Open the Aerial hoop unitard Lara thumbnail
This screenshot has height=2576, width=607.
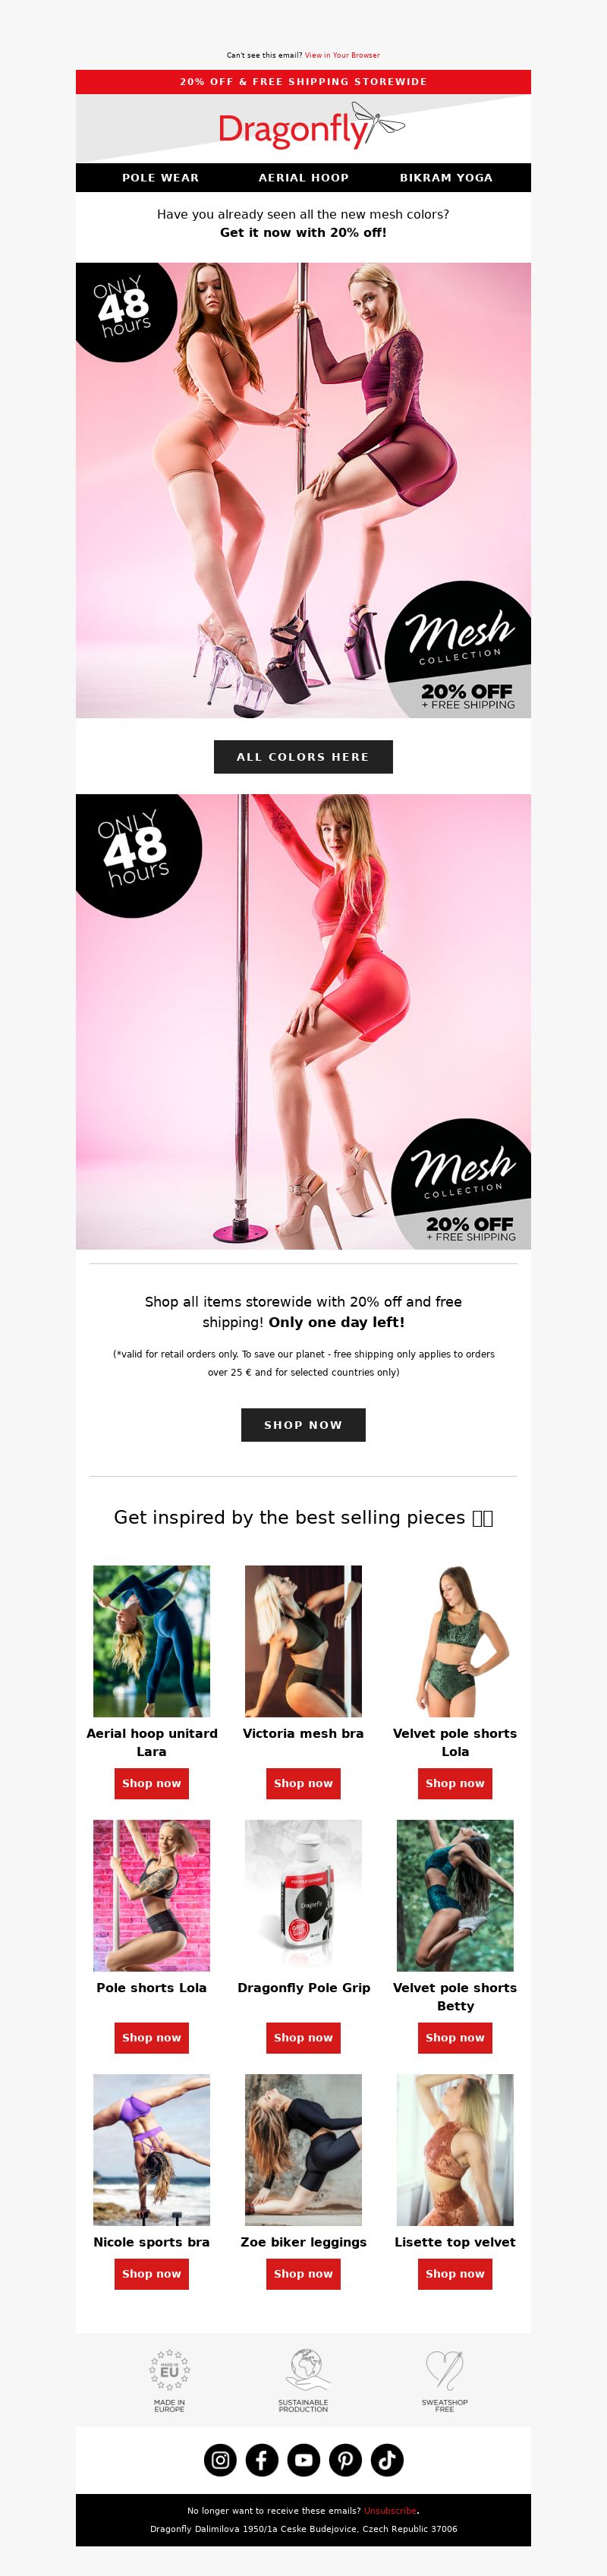pyautogui.click(x=151, y=1641)
